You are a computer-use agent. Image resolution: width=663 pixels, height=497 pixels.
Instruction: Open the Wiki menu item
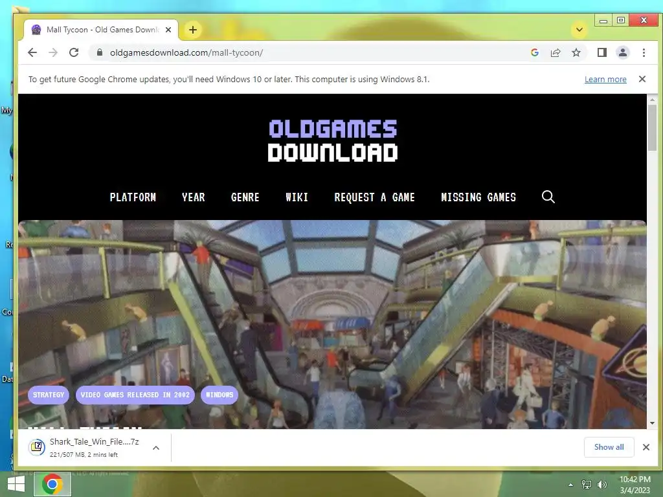click(297, 197)
